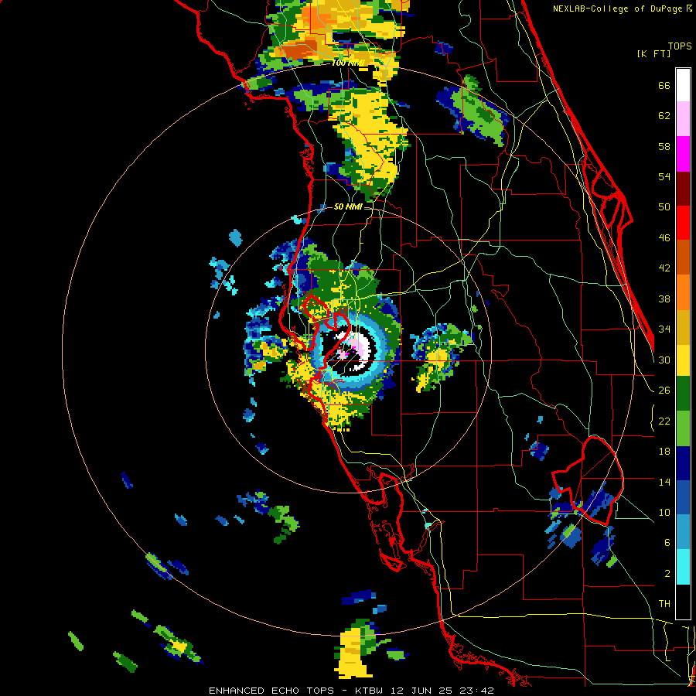Click the '12 JUN 25' date text
696x696 pixels.
click(421, 691)
